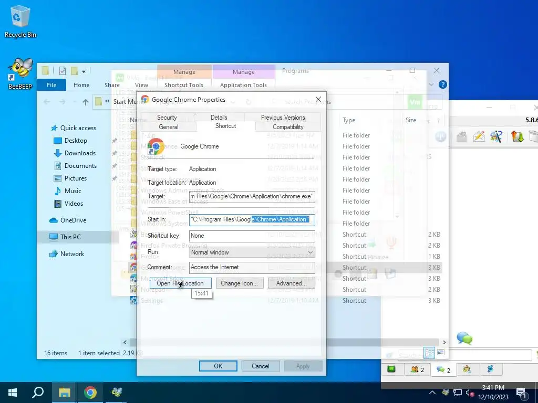Open the notification center icon

point(521,394)
